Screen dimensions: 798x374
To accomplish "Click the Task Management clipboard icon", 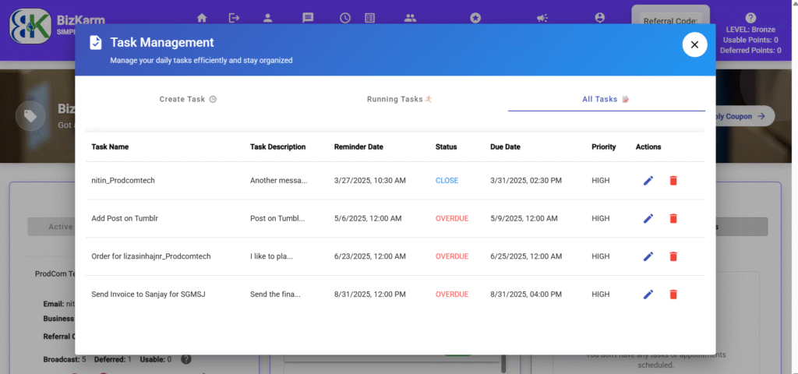I will point(95,43).
